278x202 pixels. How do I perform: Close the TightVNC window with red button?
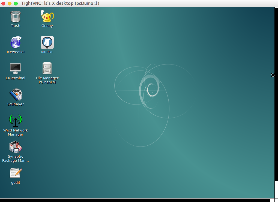(x=3, y=4)
